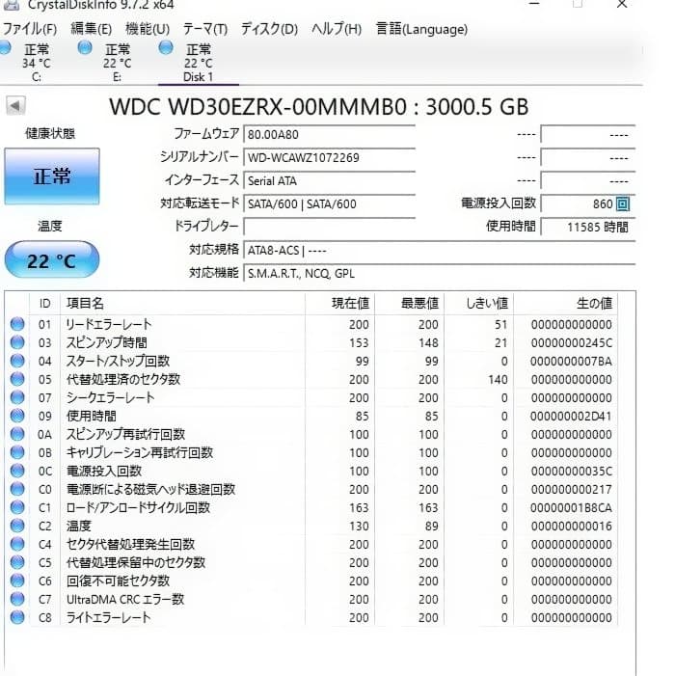
Task: Select raw value 00000000035C
Action: 571,472
